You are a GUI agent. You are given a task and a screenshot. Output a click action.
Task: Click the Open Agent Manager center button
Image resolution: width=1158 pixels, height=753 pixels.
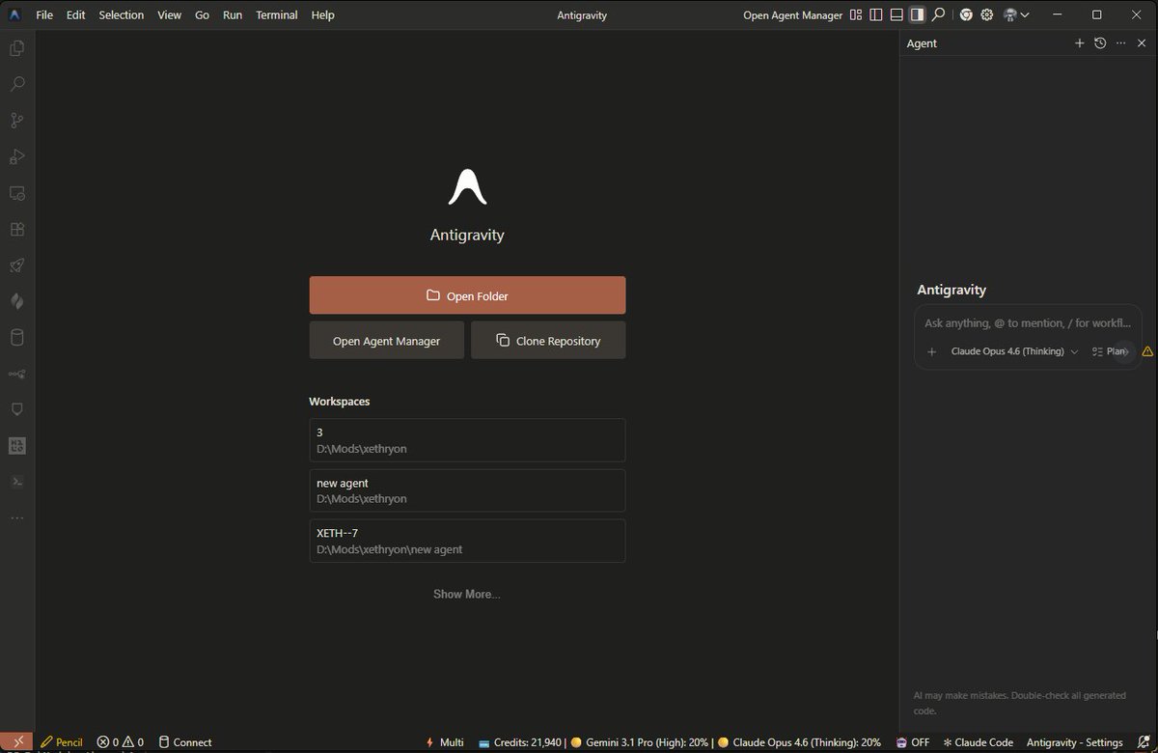(x=386, y=341)
